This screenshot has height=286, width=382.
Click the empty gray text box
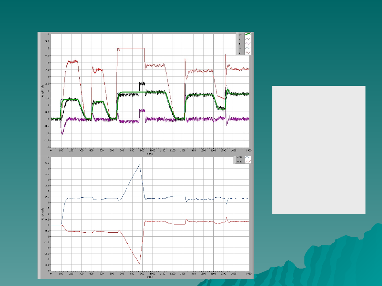[318, 150]
